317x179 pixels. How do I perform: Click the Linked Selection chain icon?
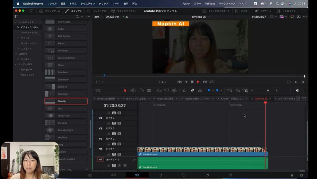192,90
